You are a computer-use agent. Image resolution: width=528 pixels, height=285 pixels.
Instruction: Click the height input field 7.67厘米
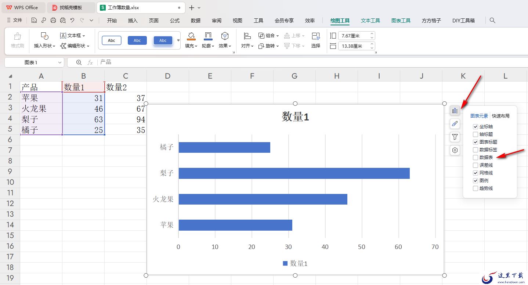pos(354,36)
